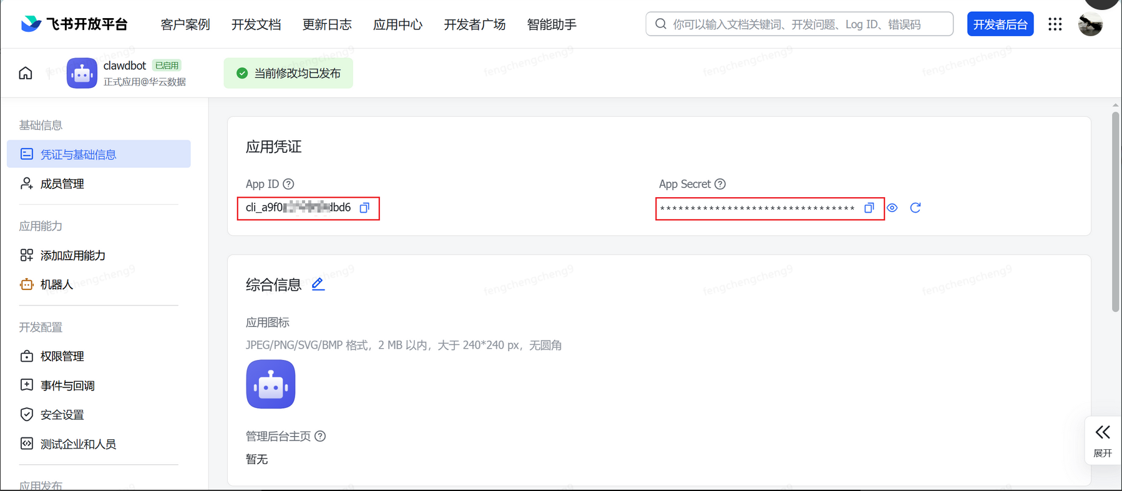Click the App Secret help question icon

click(720, 184)
